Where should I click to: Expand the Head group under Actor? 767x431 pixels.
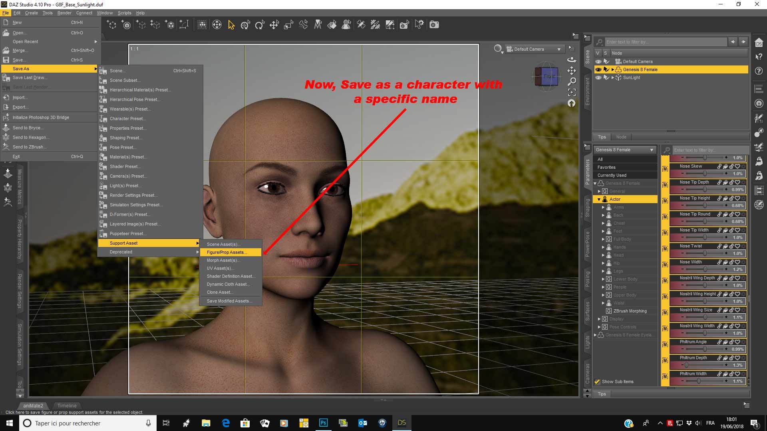coord(603,255)
